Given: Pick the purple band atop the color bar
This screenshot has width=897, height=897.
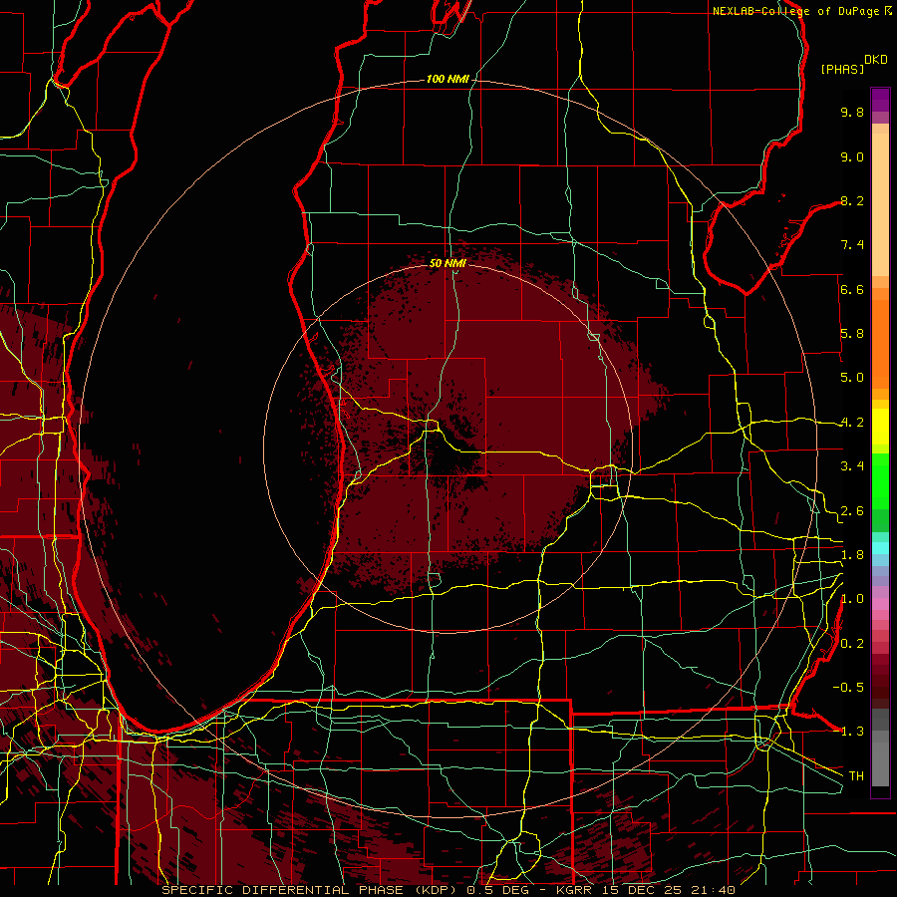Looking at the screenshot, I should (x=880, y=100).
